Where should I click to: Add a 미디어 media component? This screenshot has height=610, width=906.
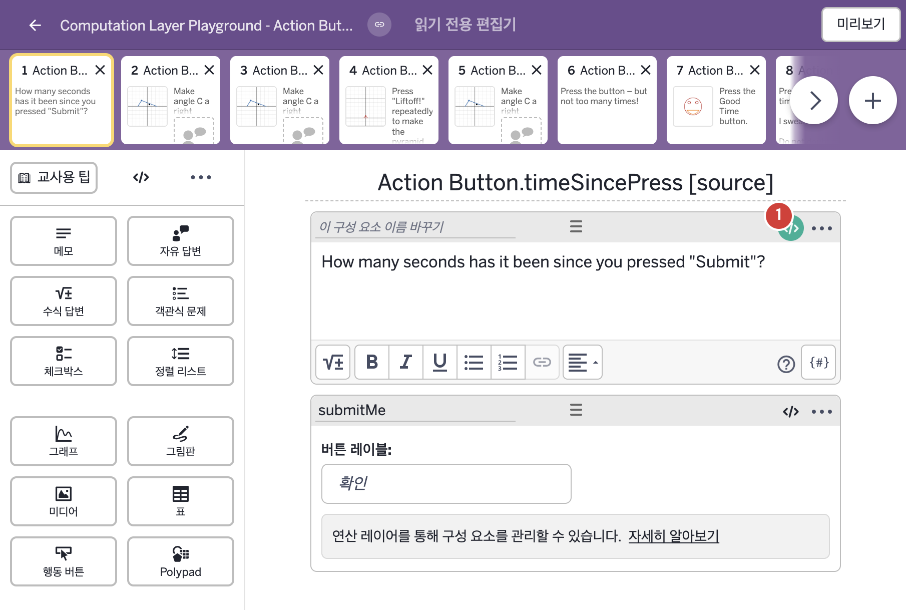coord(64,501)
